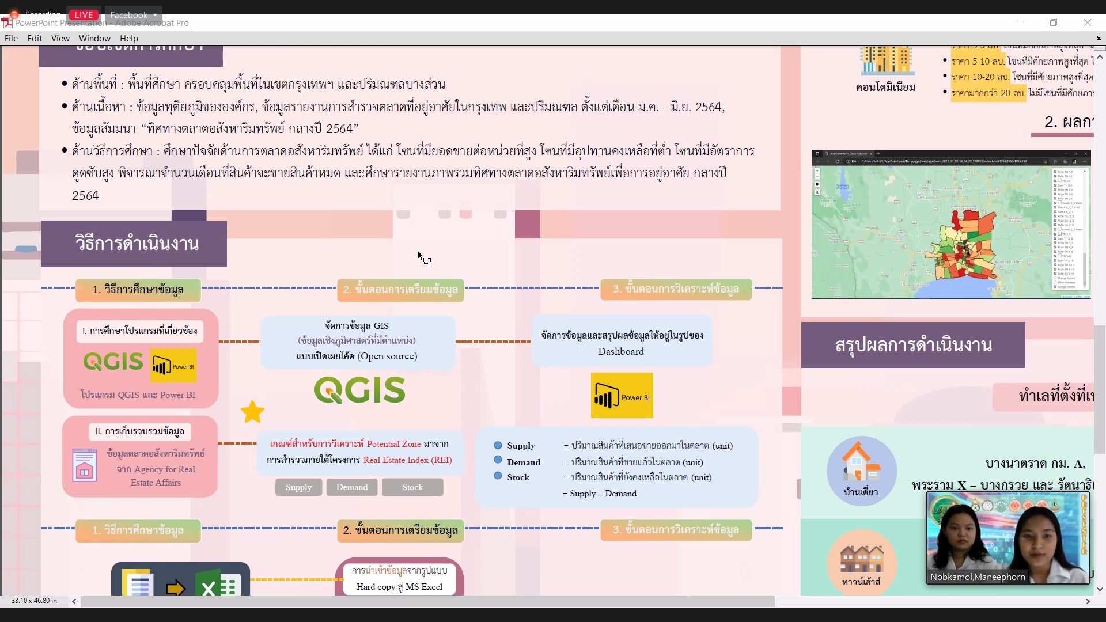Click the คอนโดมิเนียม label
This screenshot has width=1106, height=622.
point(886,88)
